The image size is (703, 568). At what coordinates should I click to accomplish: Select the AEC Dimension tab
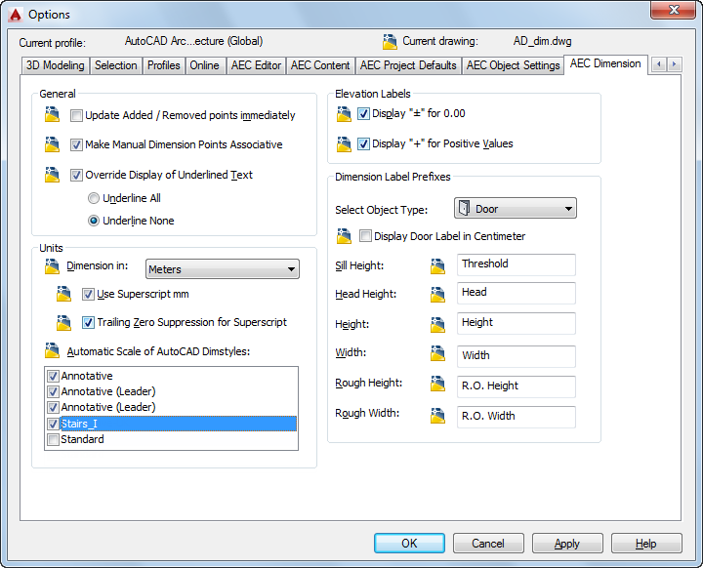[x=605, y=64]
